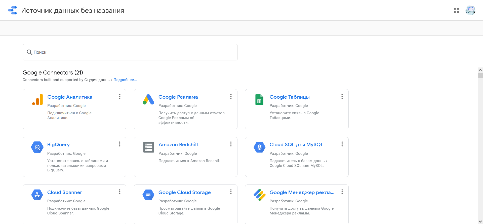Select the Google Таблицы connector title

tap(290, 97)
